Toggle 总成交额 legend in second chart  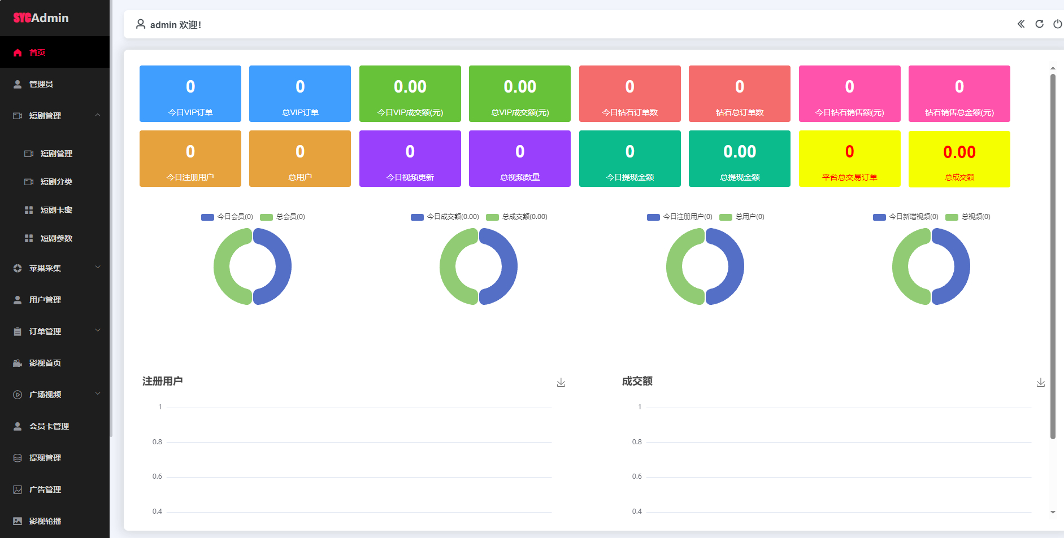click(x=517, y=217)
